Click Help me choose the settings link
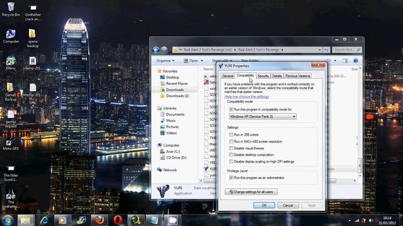Viewport: 403px width, 226px height. 246,97
